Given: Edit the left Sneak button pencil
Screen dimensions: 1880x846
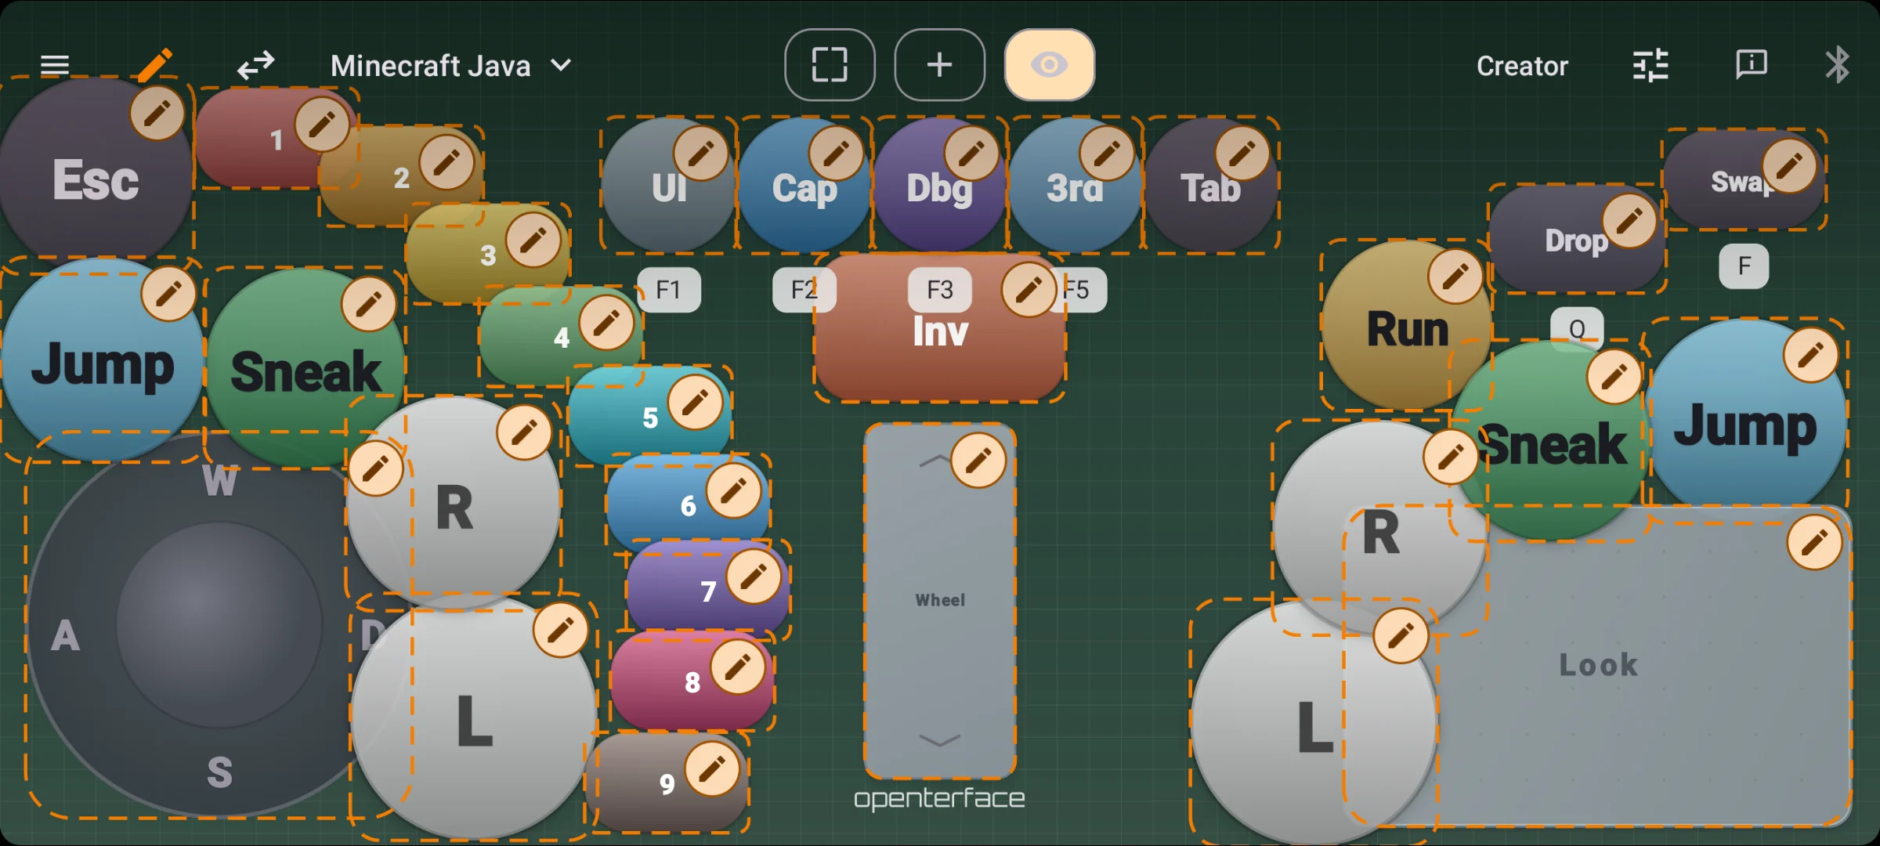Looking at the screenshot, I should pyautogui.click(x=368, y=304).
